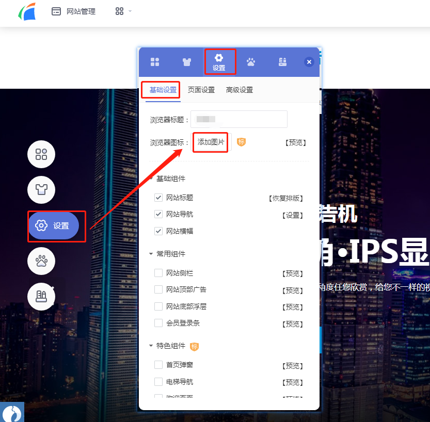Click the 标 badge beside 特色组件
Screen dimensions: 430x422
click(x=194, y=347)
